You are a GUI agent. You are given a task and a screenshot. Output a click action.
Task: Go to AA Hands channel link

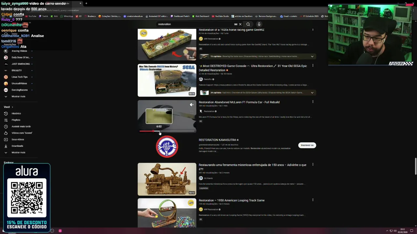coord(208,178)
